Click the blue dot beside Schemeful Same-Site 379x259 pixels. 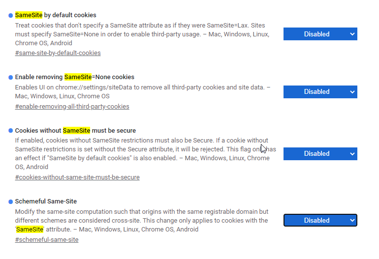pyautogui.click(x=11, y=202)
